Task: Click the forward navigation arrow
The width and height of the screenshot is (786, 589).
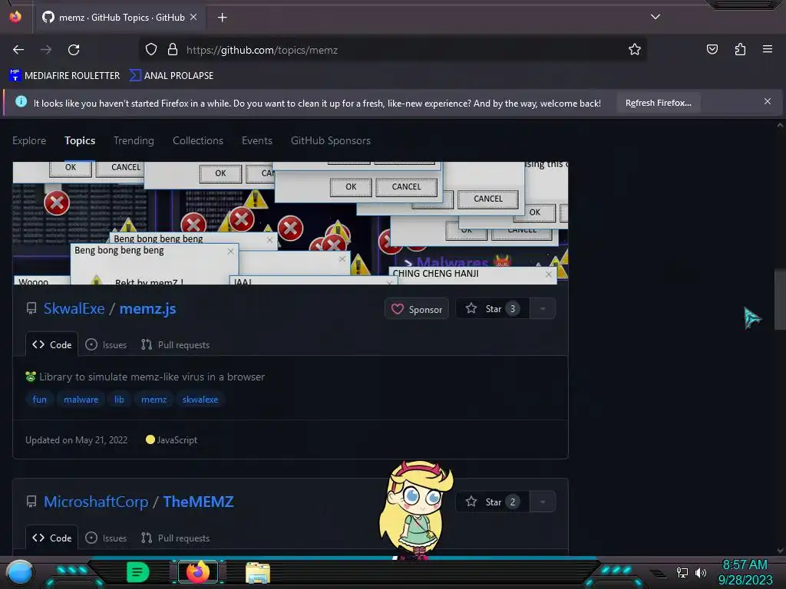Action: 46,50
